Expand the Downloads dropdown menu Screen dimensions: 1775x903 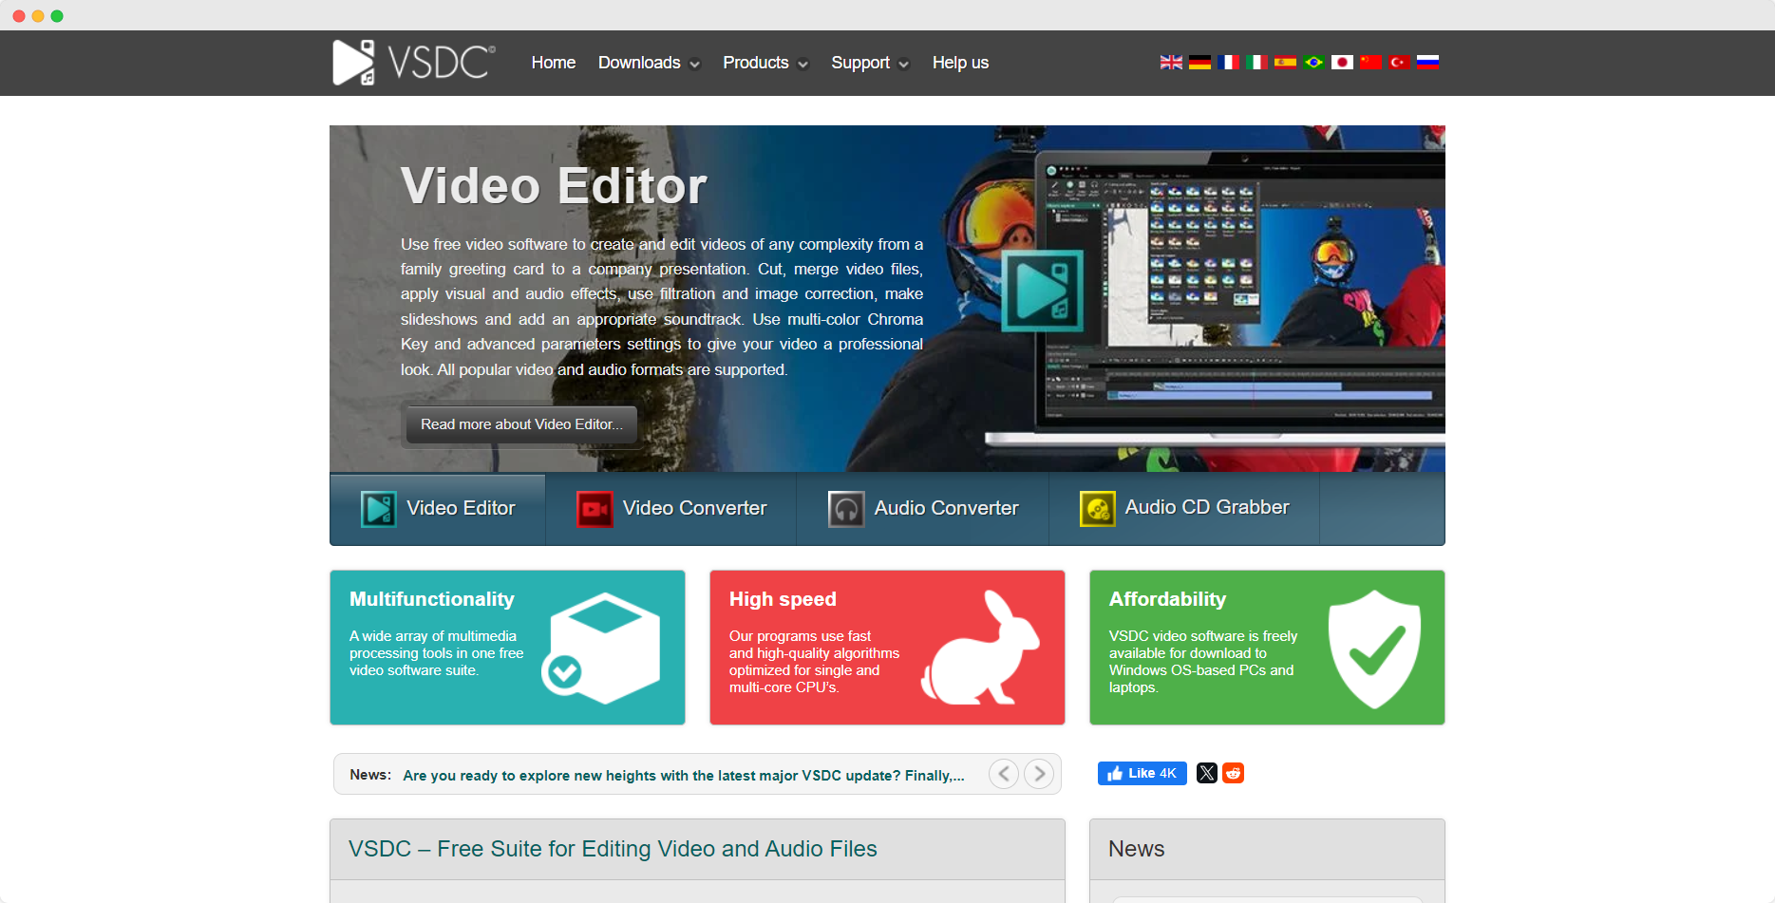point(649,63)
